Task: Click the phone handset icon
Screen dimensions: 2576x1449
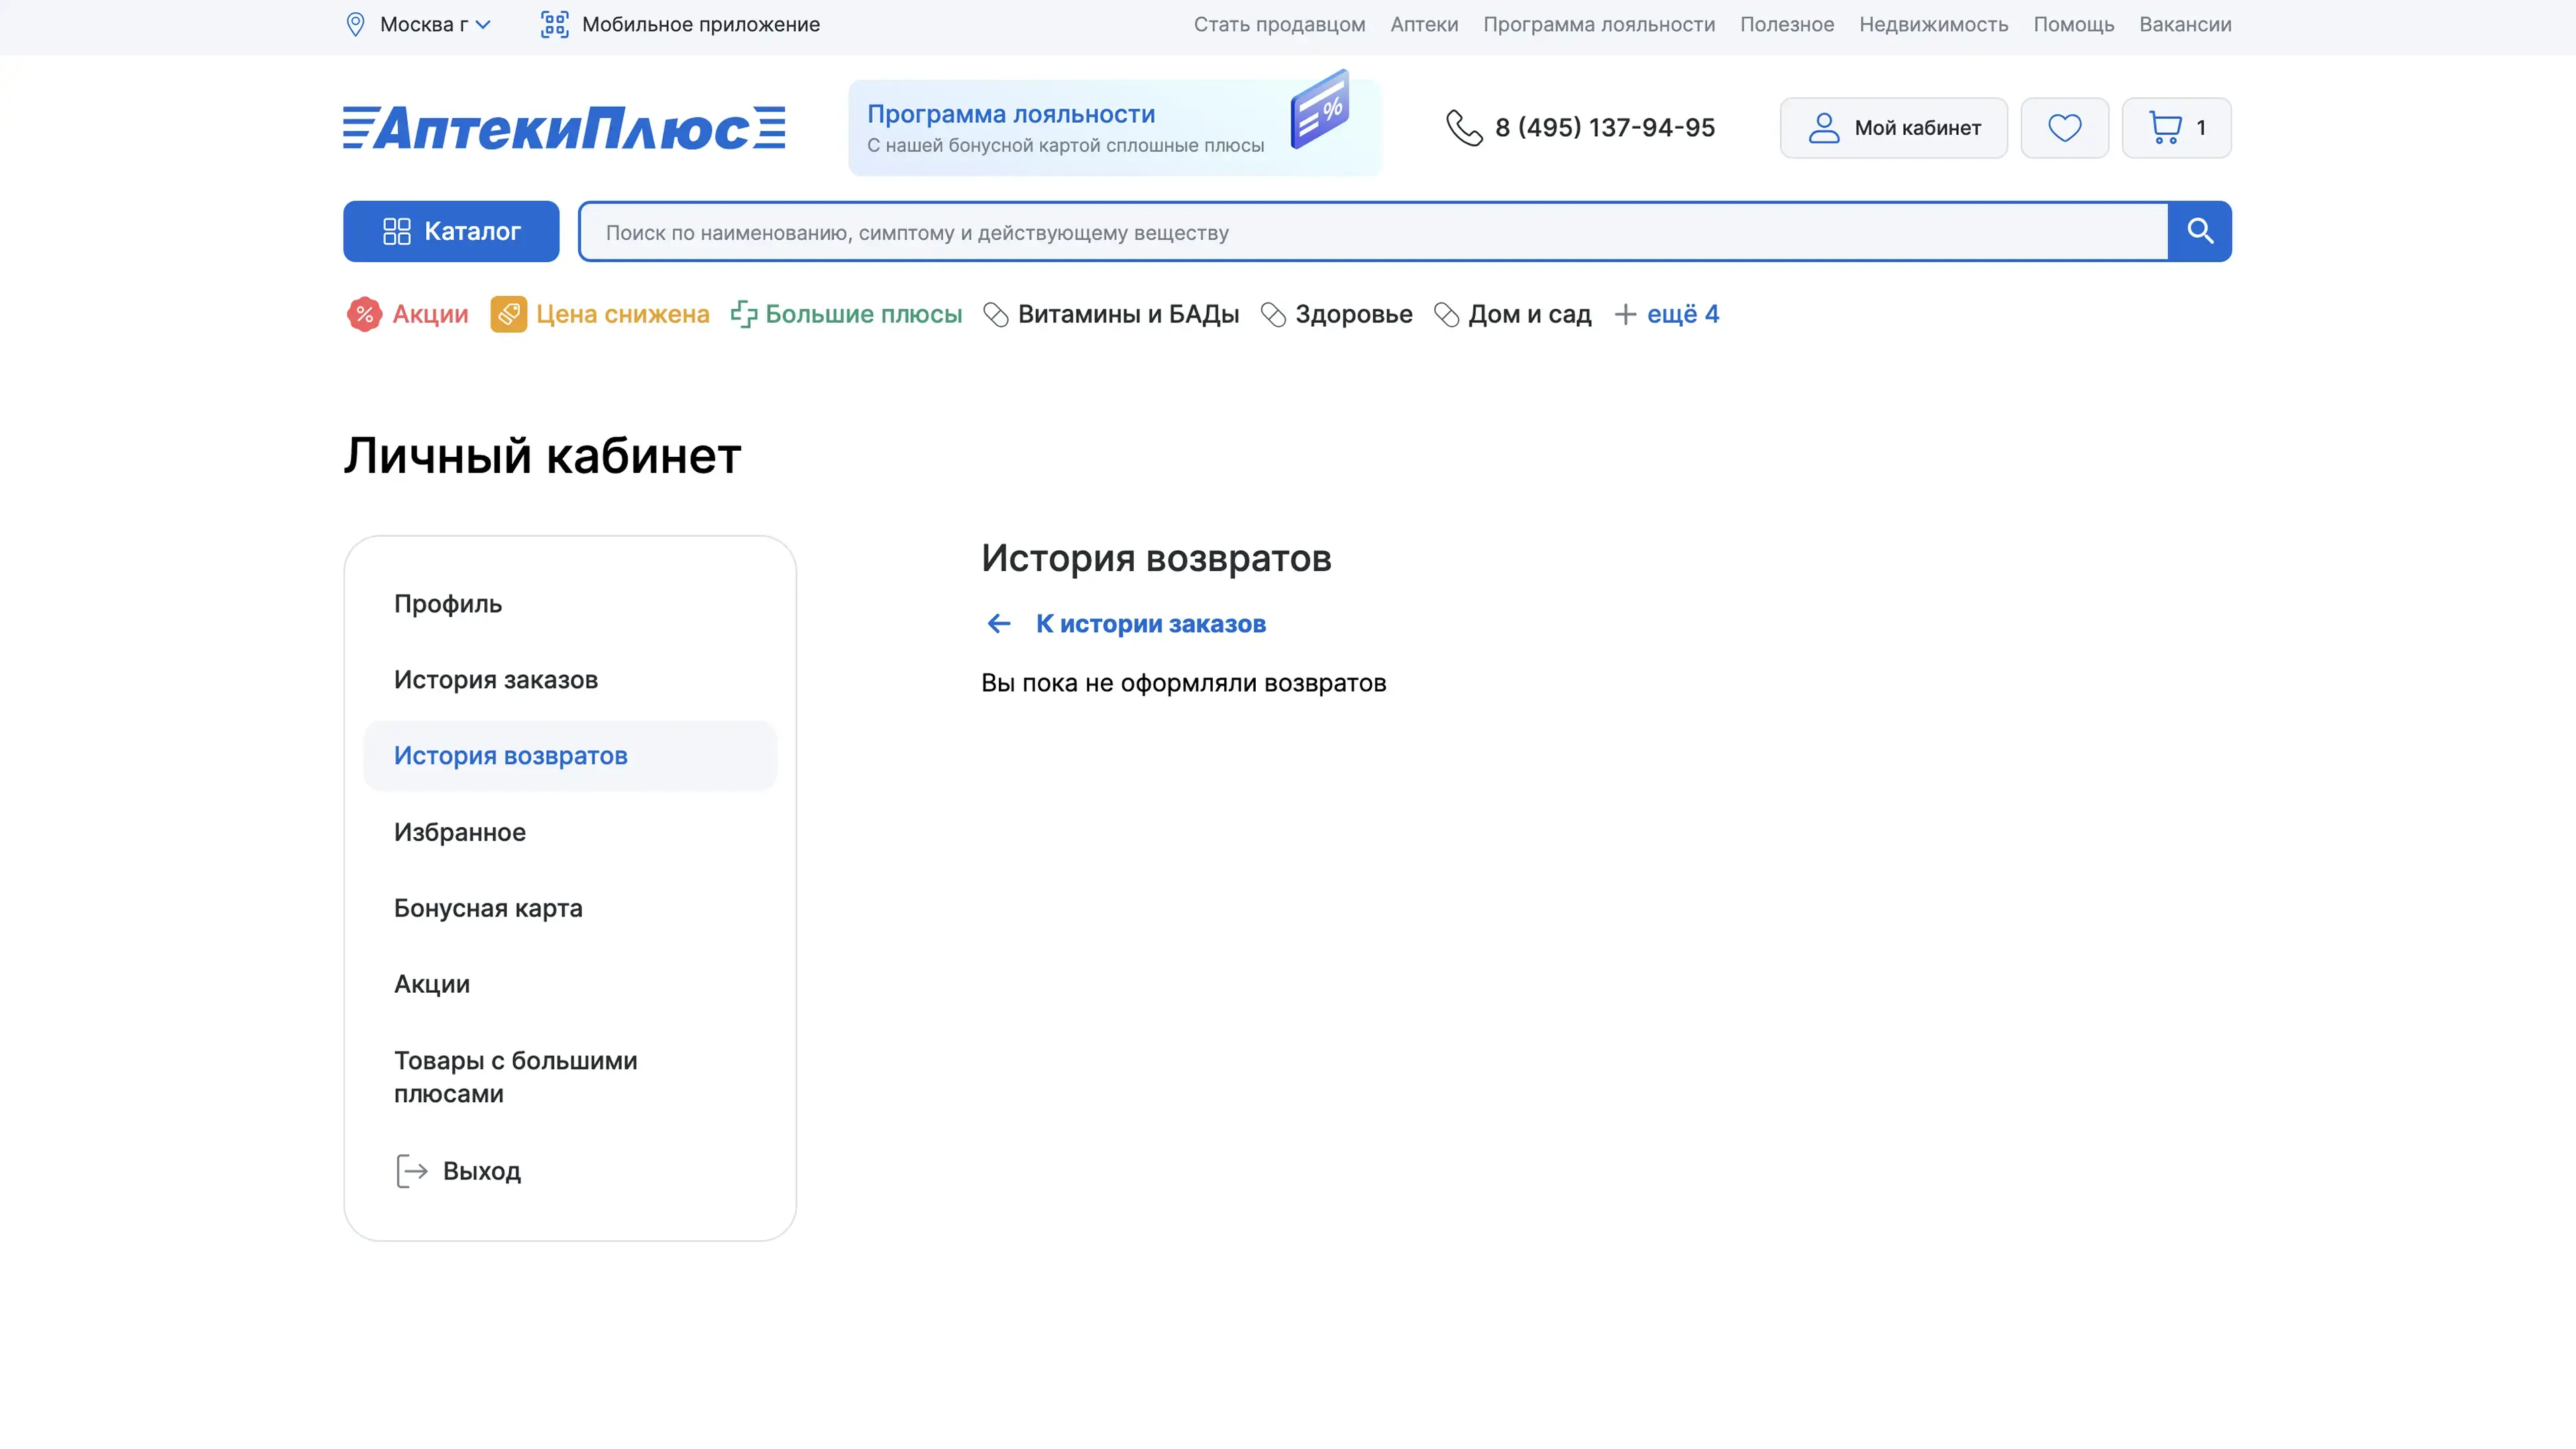Action: pos(1464,128)
